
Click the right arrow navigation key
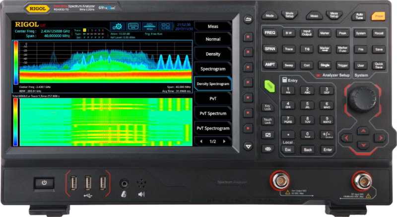click(381, 138)
